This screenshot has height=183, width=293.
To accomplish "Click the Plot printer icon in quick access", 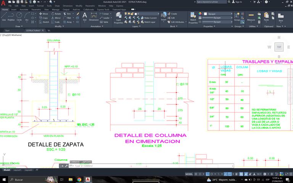I will coord(34,2).
